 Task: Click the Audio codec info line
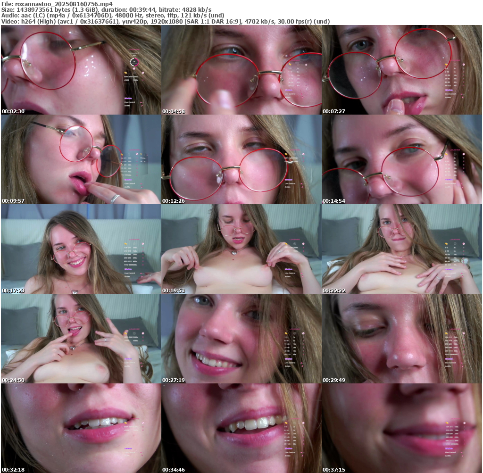(x=113, y=15)
